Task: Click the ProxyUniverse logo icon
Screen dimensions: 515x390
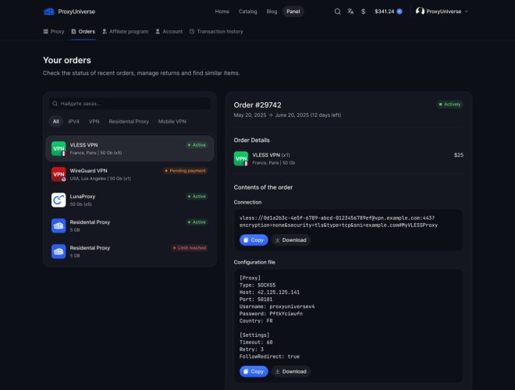Action: [x=49, y=12]
